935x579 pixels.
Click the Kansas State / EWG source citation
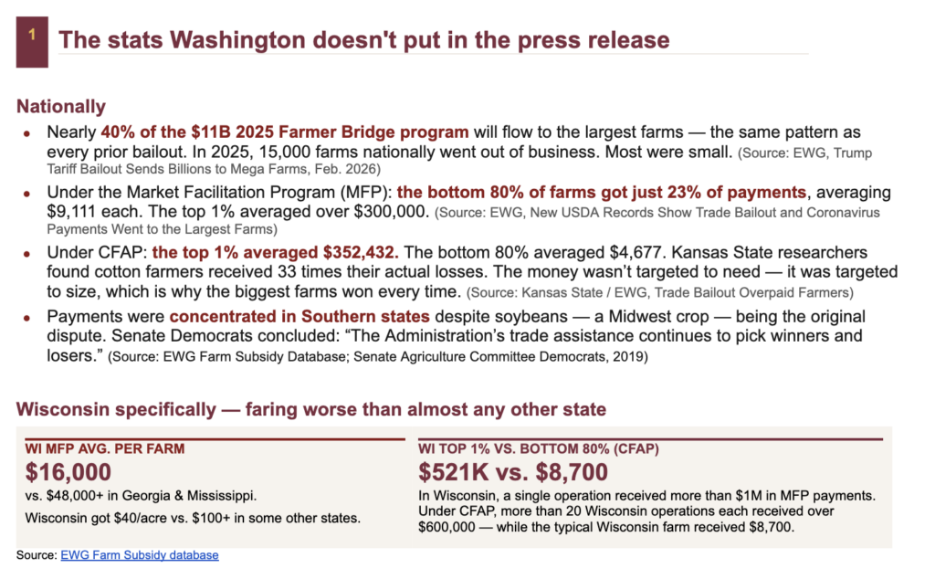click(x=660, y=293)
